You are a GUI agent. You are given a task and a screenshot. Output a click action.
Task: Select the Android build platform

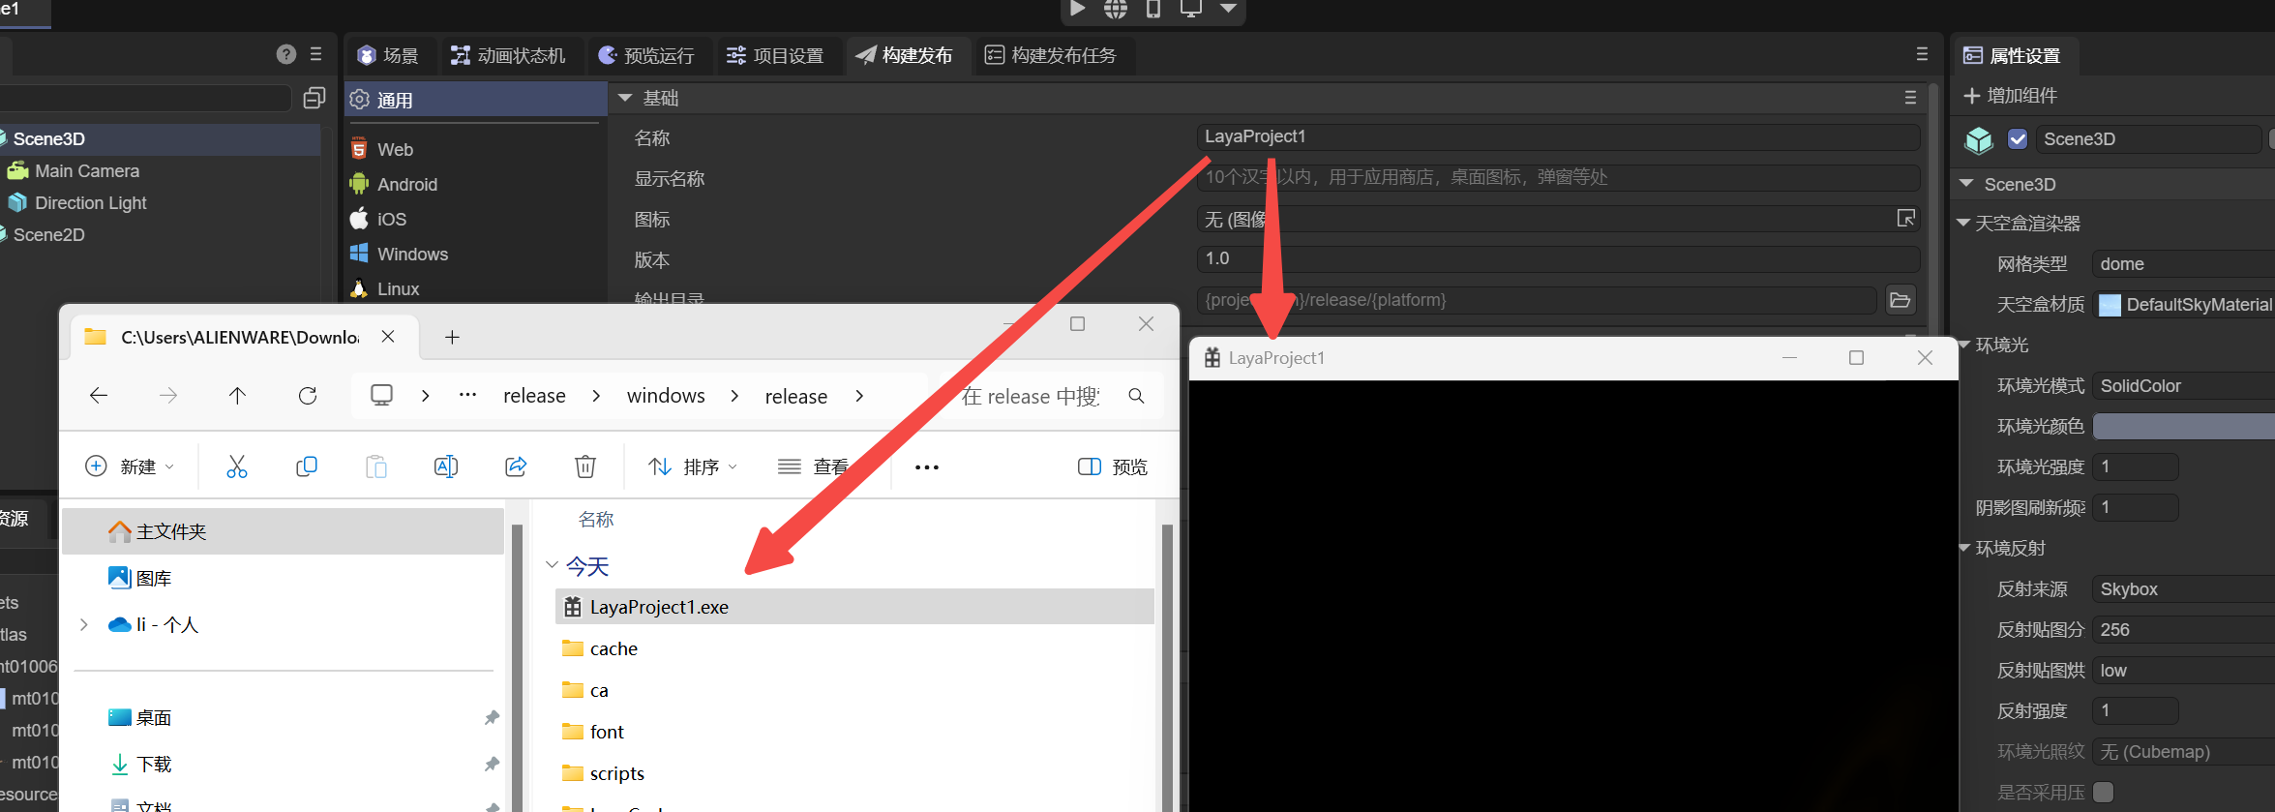(x=406, y=184)
